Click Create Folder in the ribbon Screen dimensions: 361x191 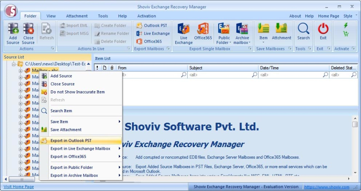tap(110, 26)
